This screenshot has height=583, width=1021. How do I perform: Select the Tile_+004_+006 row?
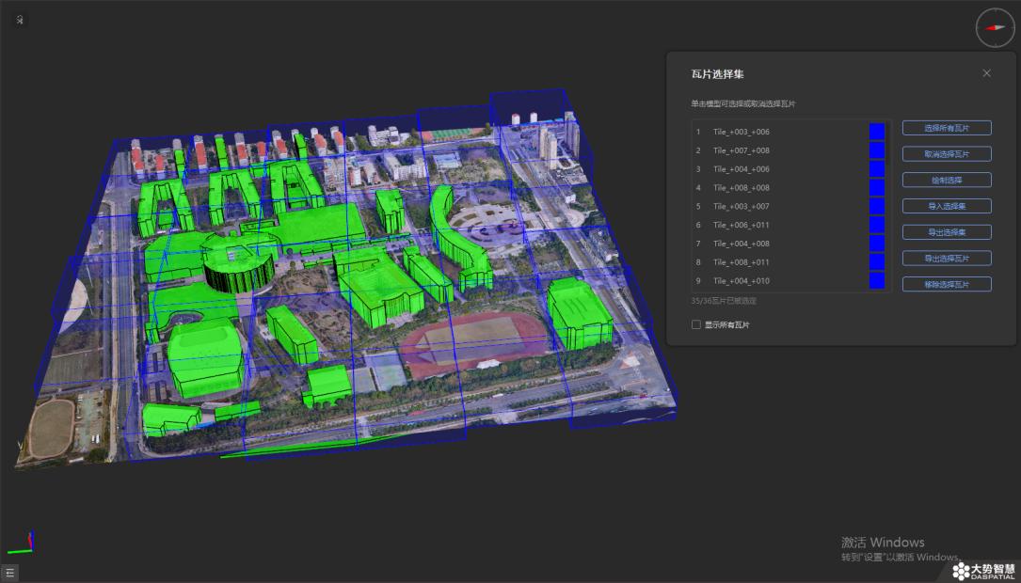point(790,169)
